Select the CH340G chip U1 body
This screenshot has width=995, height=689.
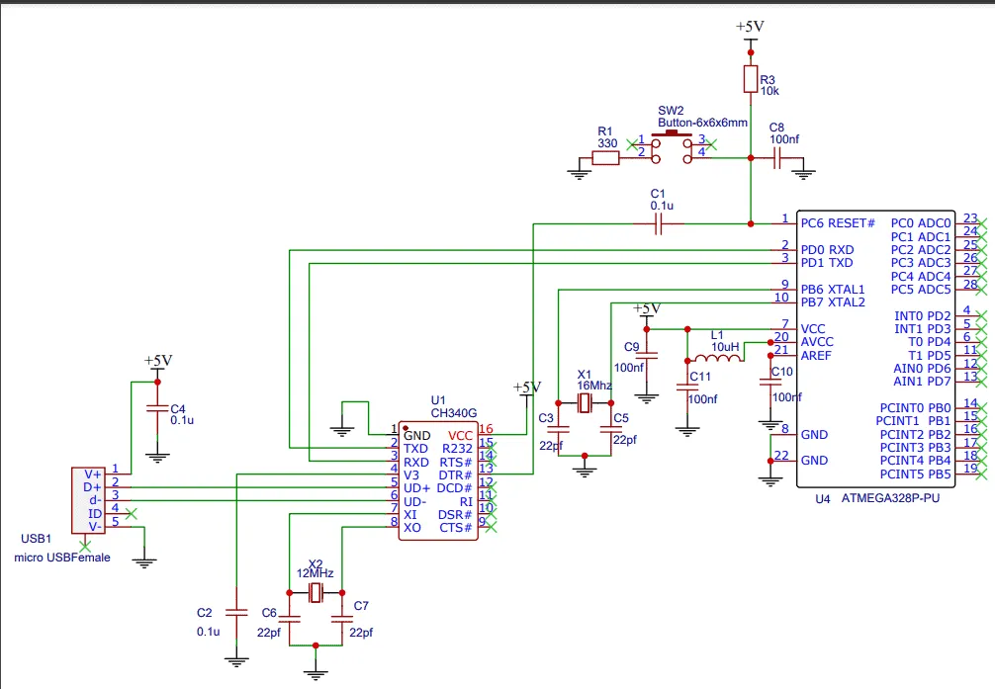438,480
